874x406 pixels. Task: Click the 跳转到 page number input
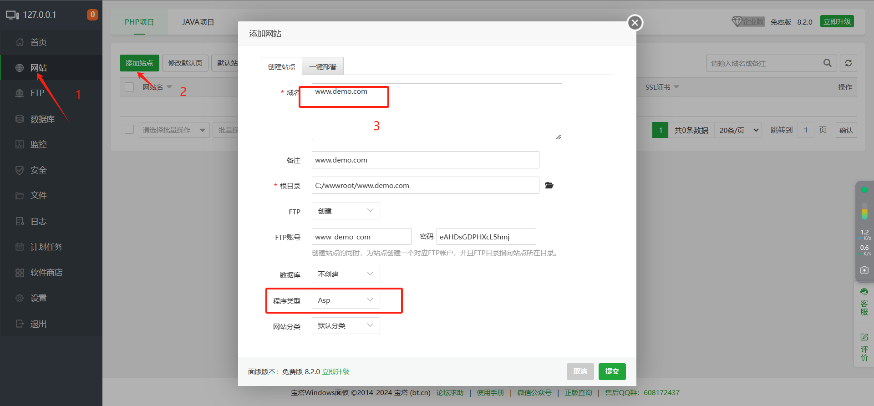point(806,130)
